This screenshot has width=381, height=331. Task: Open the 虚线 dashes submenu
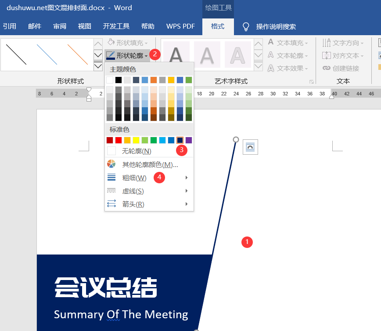click(x=149, y=191)
